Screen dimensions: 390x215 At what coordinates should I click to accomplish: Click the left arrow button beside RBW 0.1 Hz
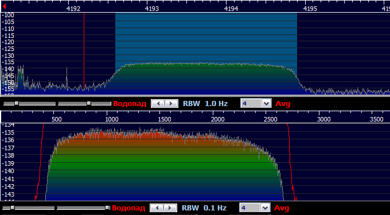click(x=157, y=208)
